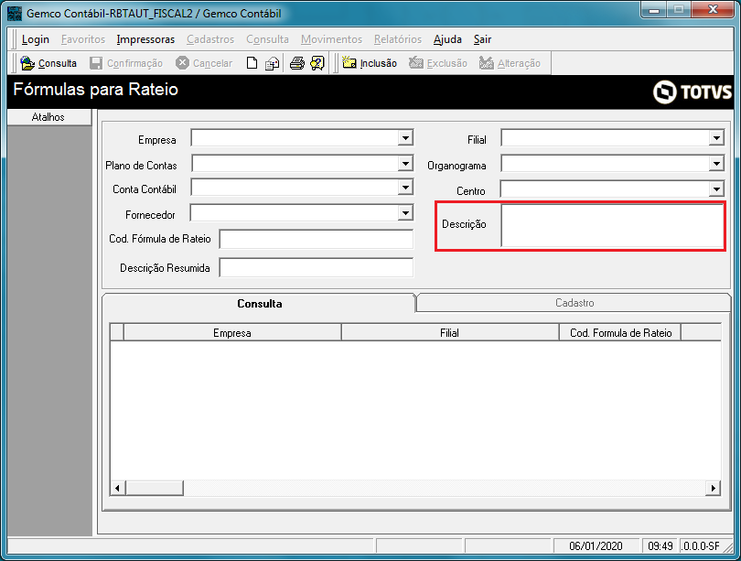Image resolution: width=741 pixels, height=561 pixels.
Task: Open the Cadastros menu
Action: pyautogui.click(x=210, y=39)
